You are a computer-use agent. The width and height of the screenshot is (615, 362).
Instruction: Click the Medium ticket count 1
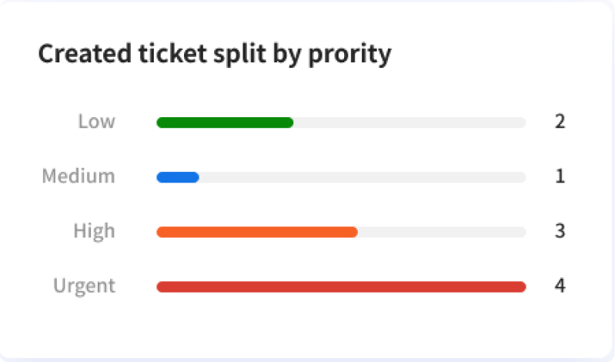tap(560, 176)
